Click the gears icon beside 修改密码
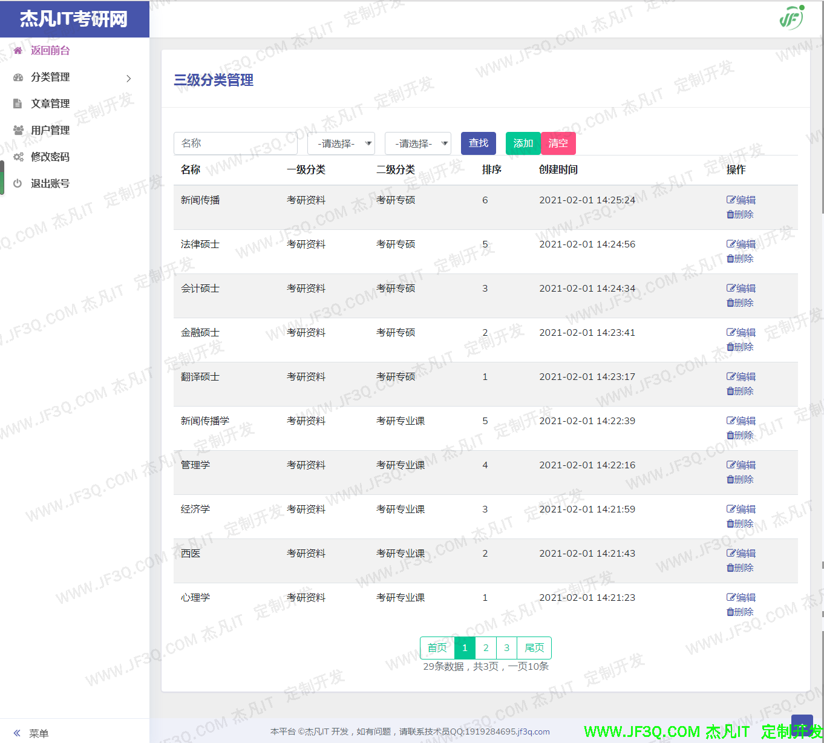 pos(18,157)
